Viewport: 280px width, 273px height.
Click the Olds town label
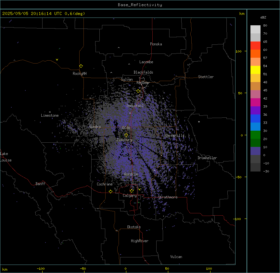click(x=126, y=128)
